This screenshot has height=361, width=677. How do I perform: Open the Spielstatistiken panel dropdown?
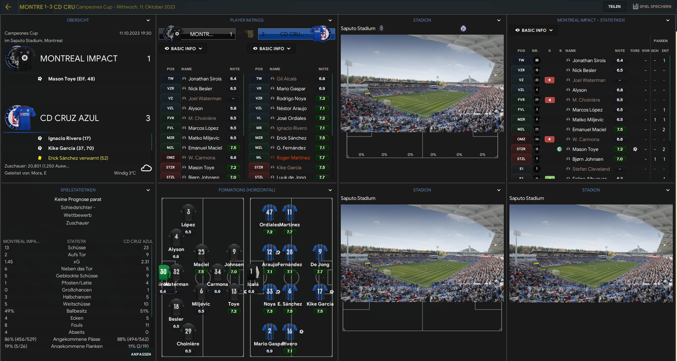149,190
